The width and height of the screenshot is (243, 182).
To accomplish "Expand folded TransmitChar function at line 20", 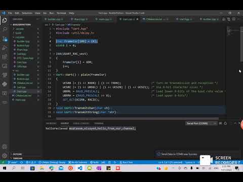I will [54, 108].
